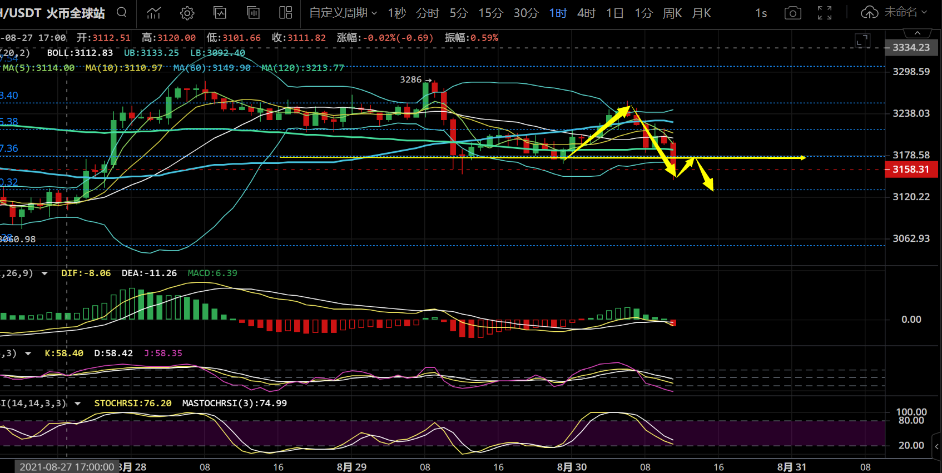Click the DIF:-8.06 value
Screen dimensions: 942x473
pos(86,273)
